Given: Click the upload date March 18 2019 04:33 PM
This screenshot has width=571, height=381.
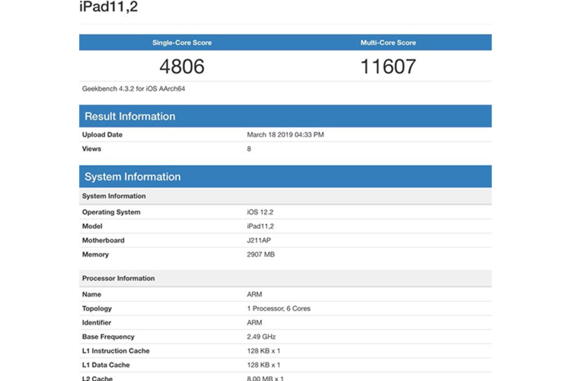Looking at the screenshot, I should pos(285,135).
